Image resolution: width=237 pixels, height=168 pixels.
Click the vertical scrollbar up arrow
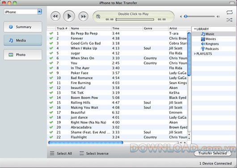[x=189, y=134]
